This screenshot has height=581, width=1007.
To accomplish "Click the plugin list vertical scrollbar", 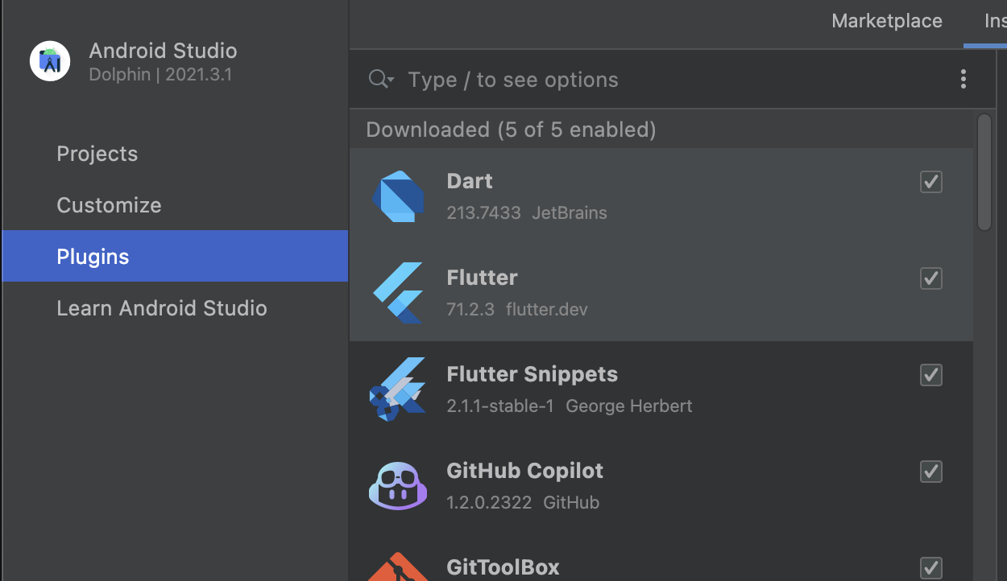I will pos(984,172).
